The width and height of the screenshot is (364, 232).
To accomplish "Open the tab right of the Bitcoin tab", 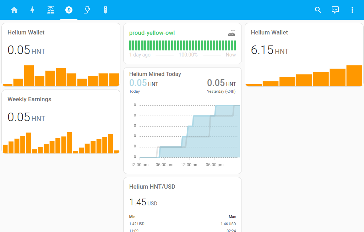I will click(x=87, y=10).
